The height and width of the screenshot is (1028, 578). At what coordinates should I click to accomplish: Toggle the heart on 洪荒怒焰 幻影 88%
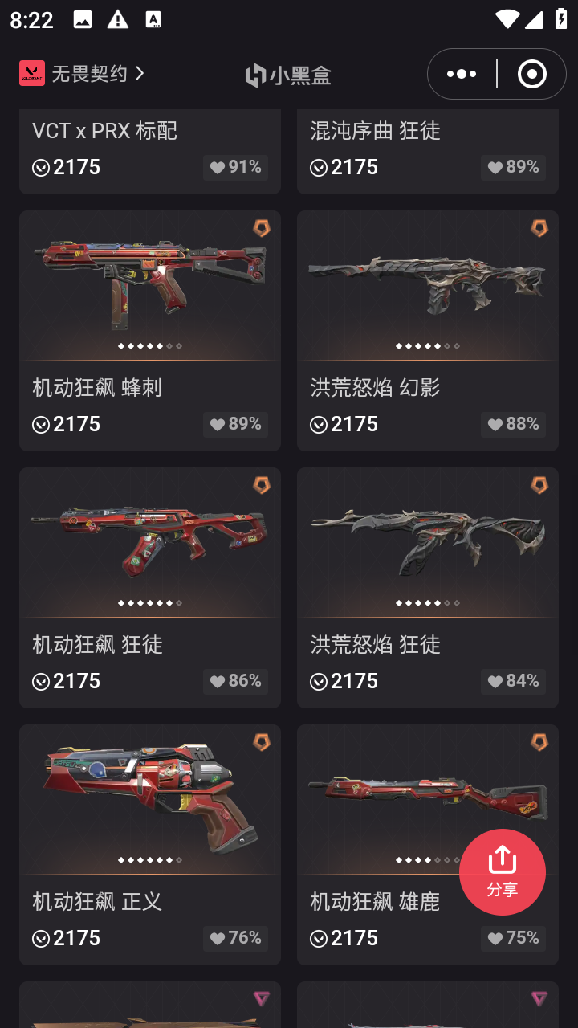point(513,424)
